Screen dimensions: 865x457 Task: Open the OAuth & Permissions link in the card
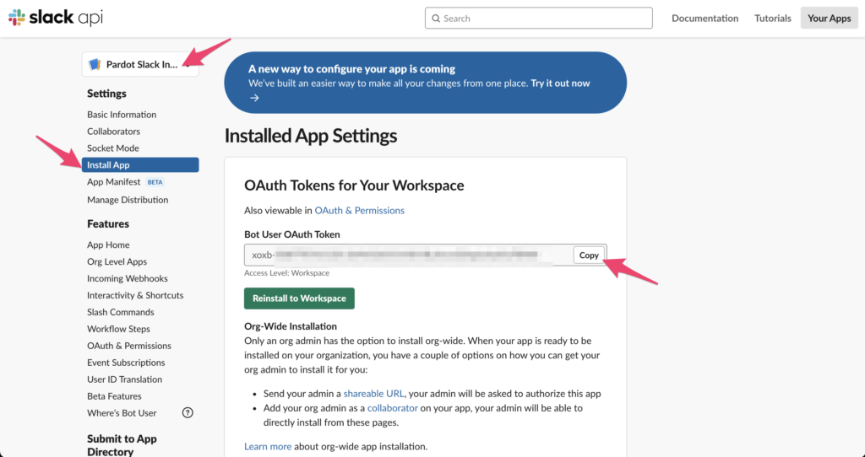click(359, 210)
